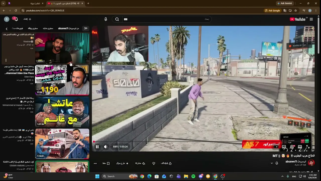
Task: Reload the current page
Action: coord(16,11)
